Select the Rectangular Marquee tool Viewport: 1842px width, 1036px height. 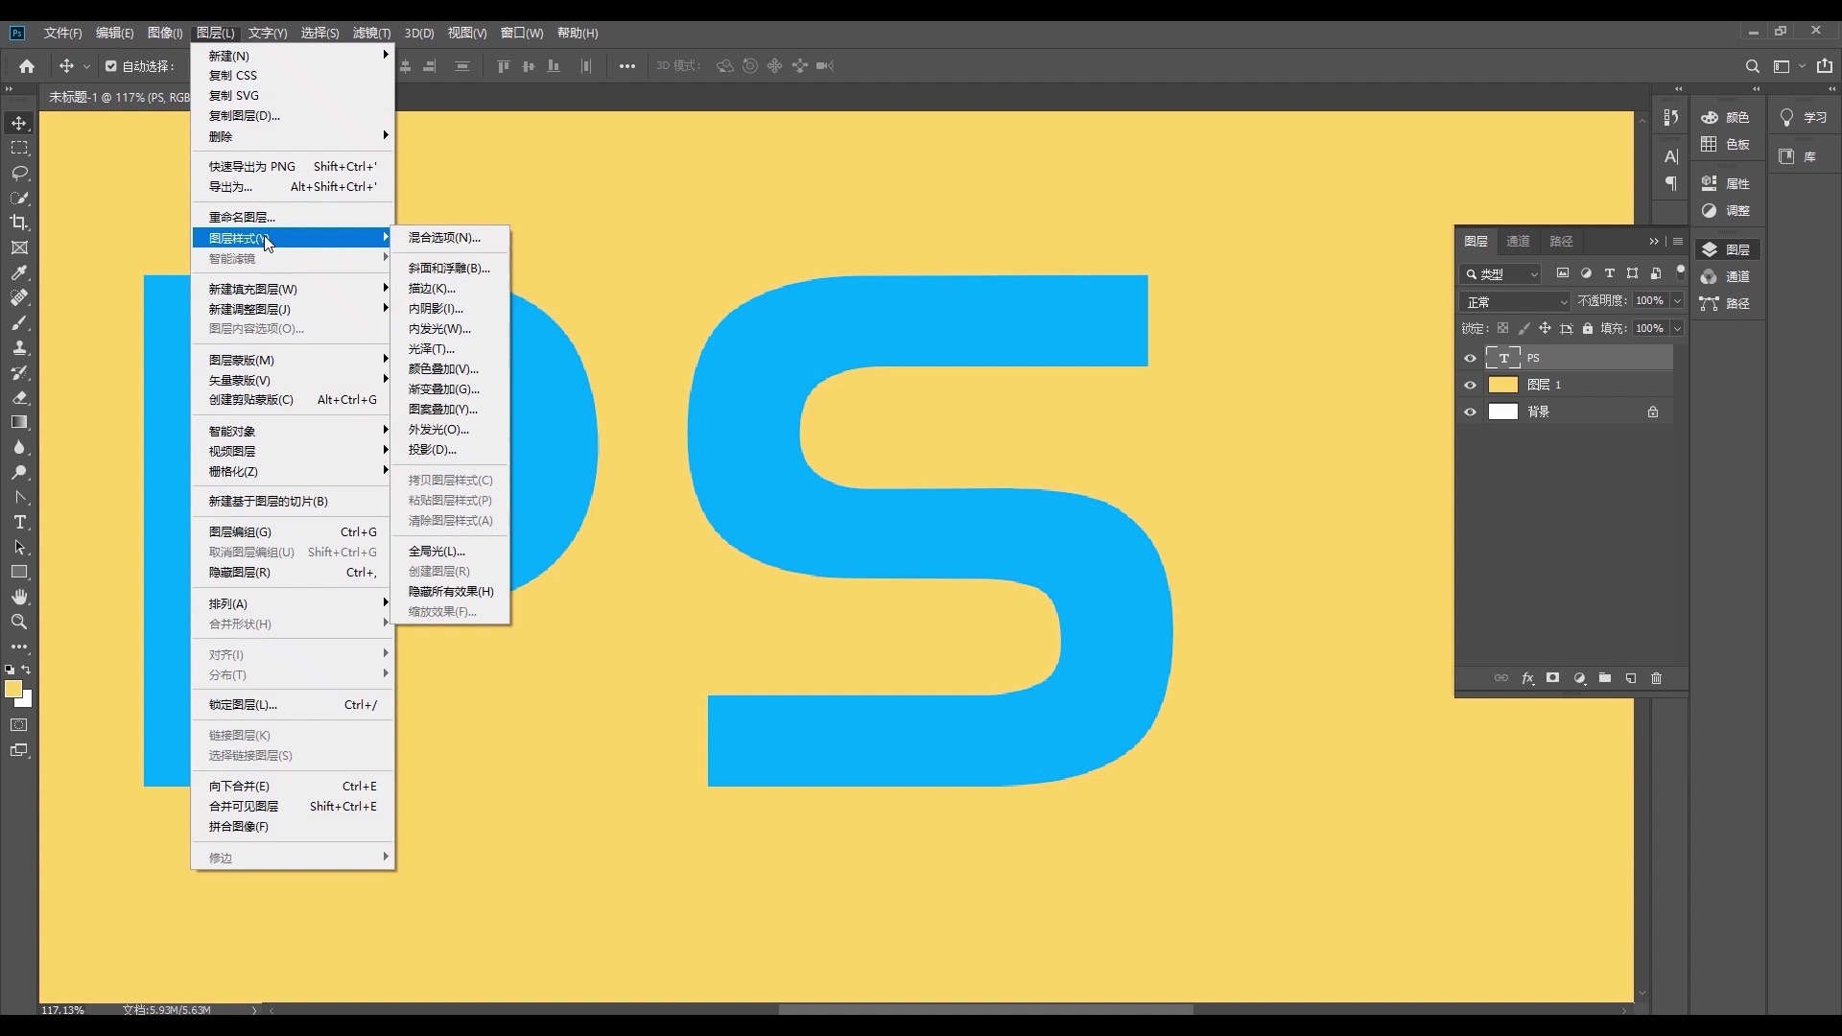coord(19,148)
